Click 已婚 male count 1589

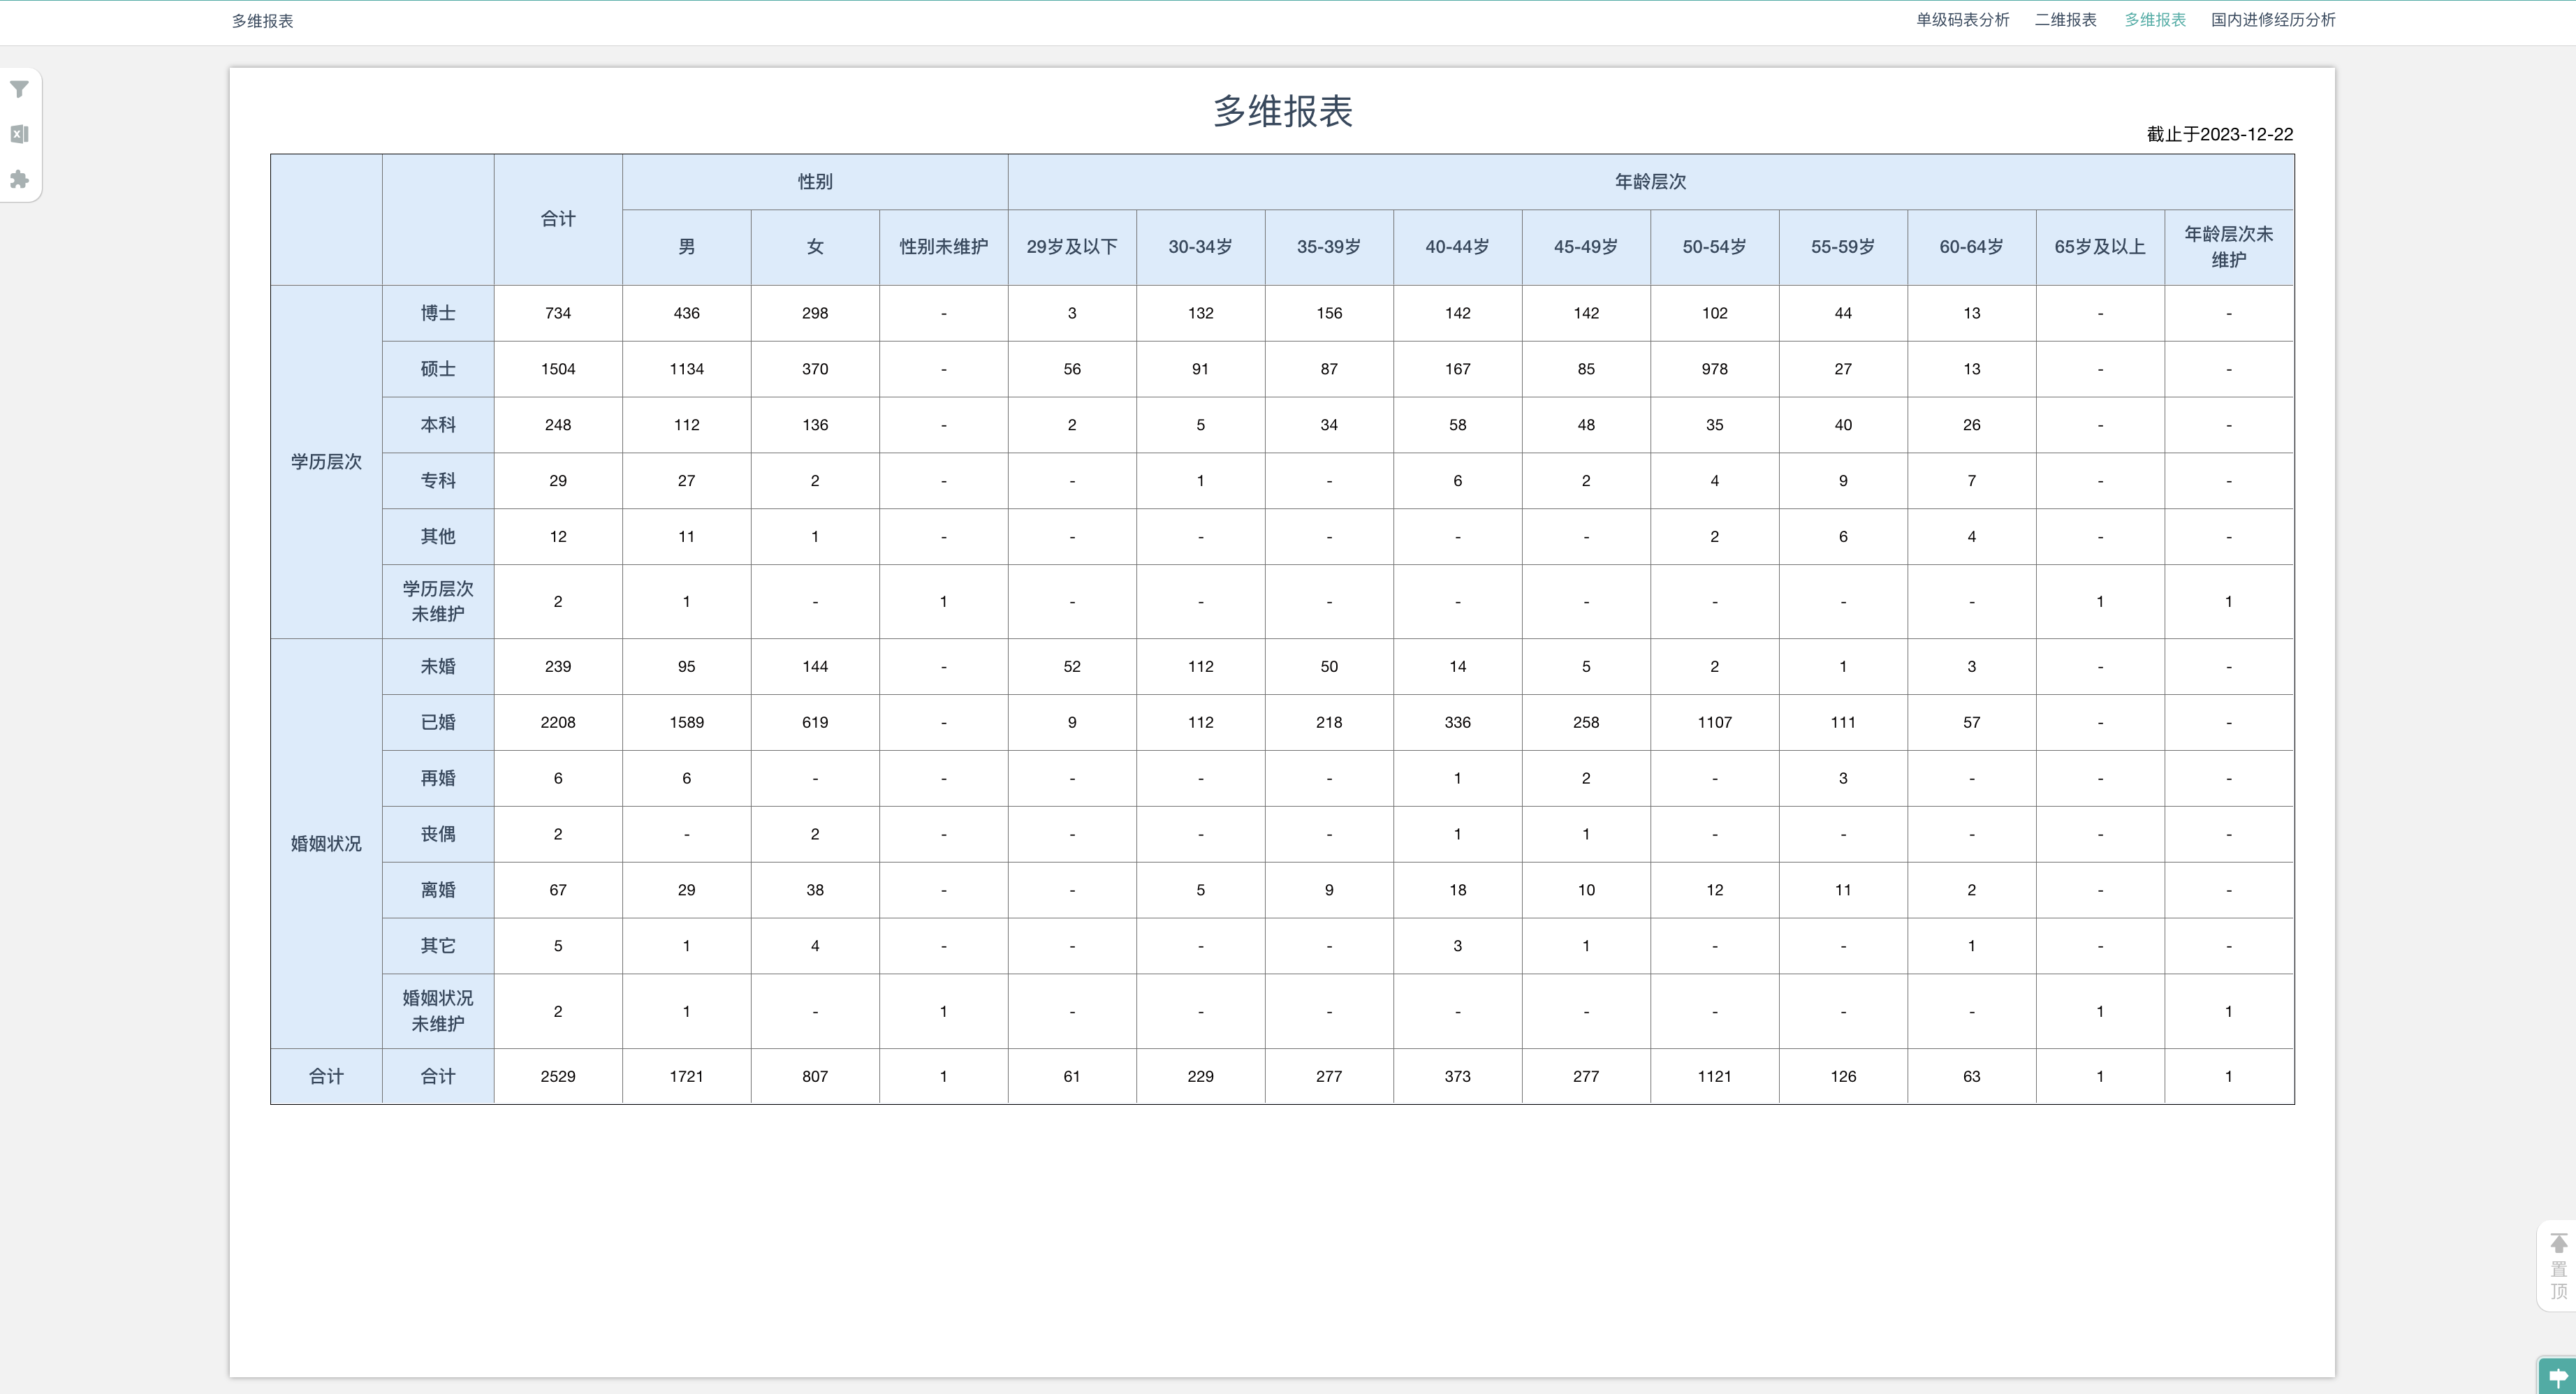click(686, 722)
